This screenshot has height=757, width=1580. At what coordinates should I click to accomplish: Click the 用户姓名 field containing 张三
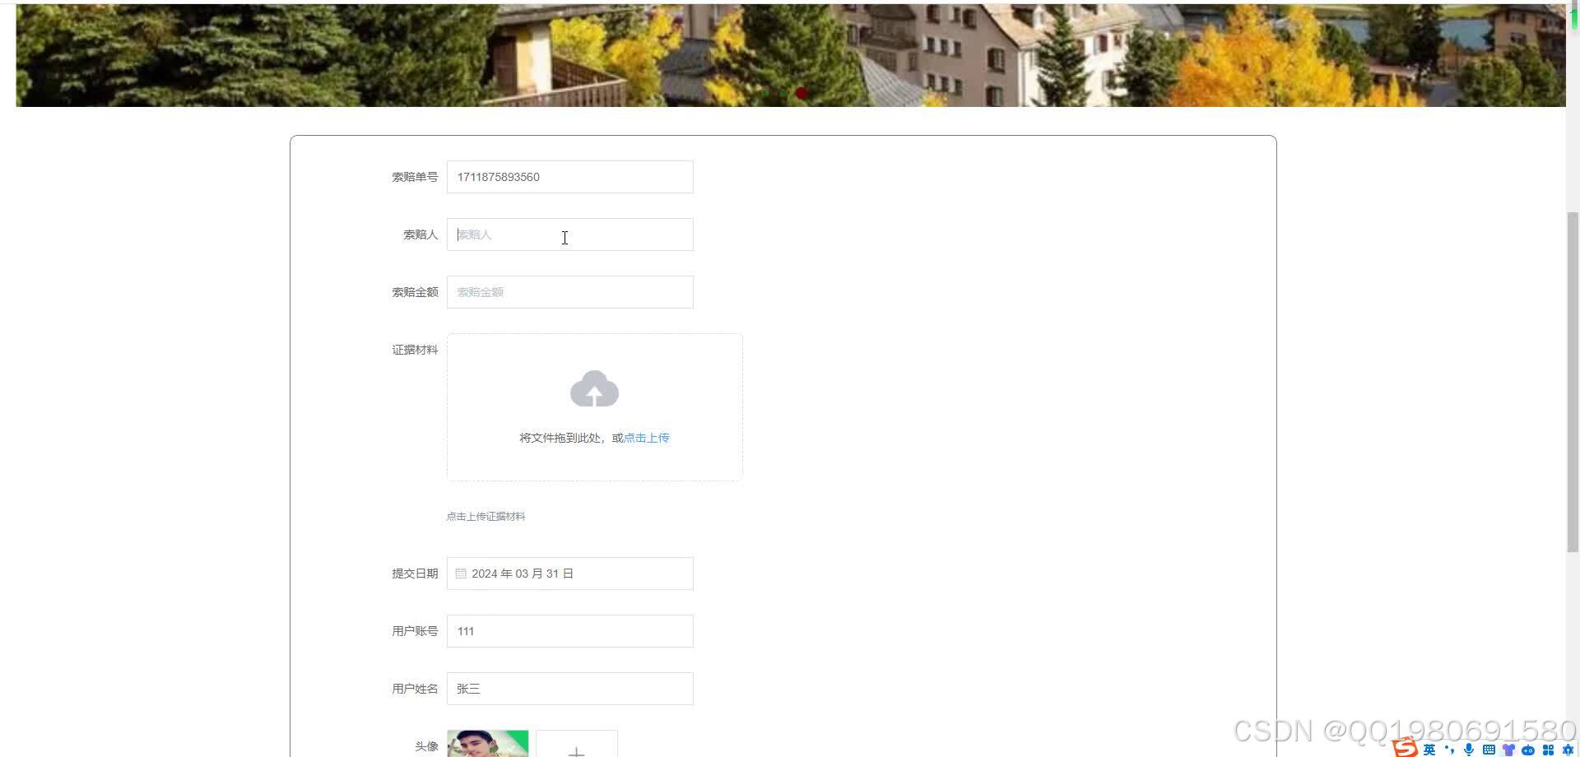point(570,689)
